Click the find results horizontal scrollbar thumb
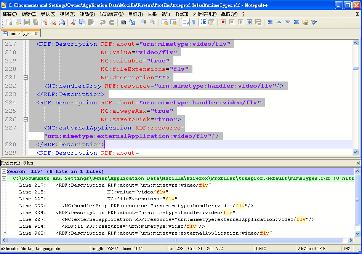The height and width of the screenshot is (254, 362). [176, 240]
